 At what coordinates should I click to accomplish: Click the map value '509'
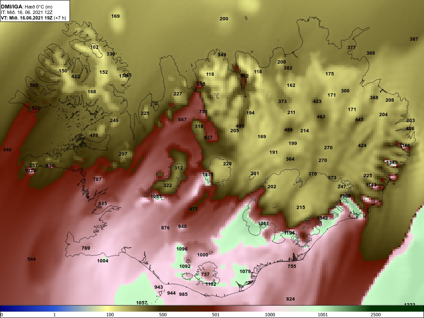(x=34, y=85)
